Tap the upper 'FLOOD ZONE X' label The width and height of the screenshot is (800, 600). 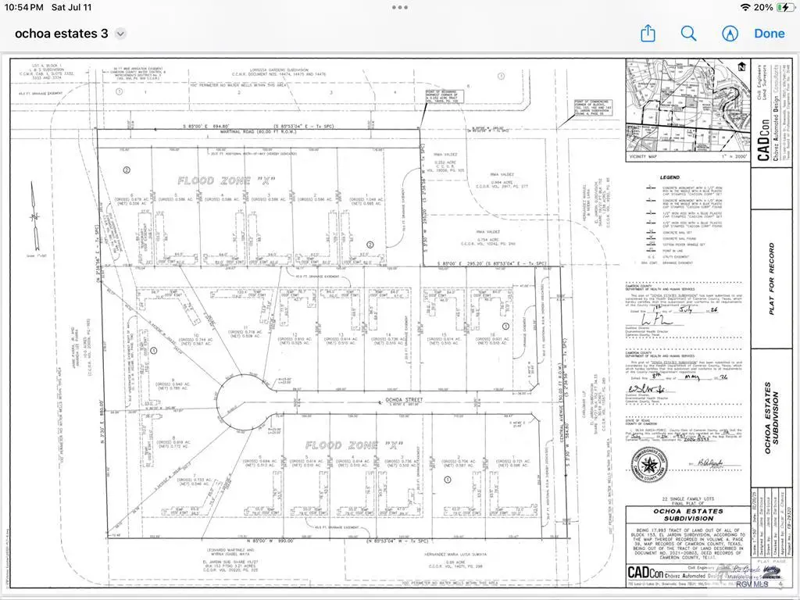[227, 180]
